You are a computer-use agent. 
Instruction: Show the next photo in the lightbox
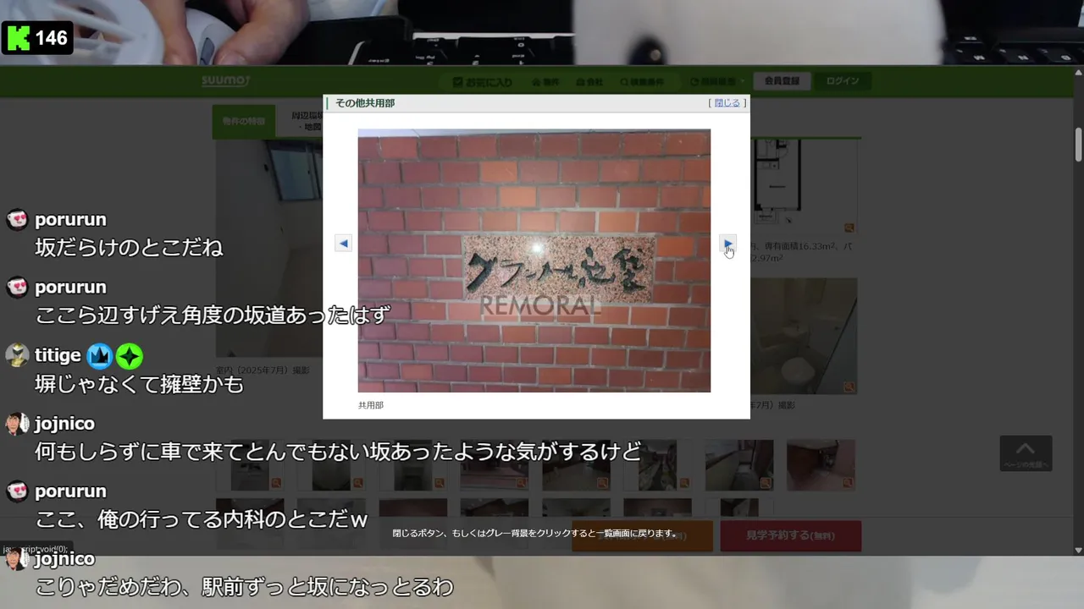pyautogui.click(x=727, y=243)
